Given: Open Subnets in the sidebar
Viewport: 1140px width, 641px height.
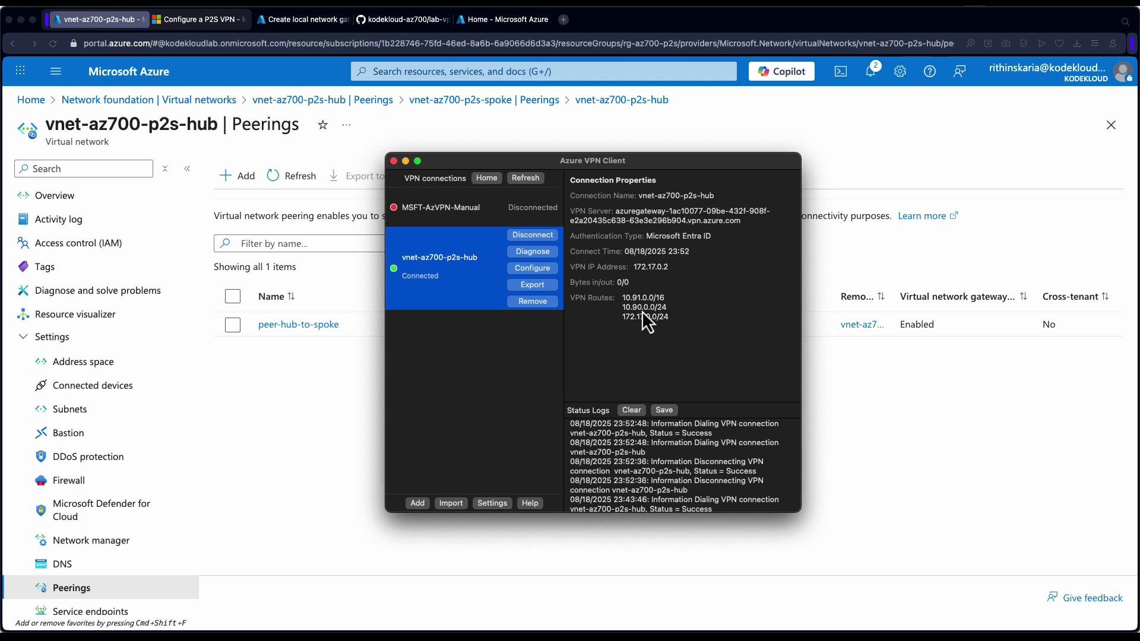Looking at the screenshot, I should coord(69,409).
